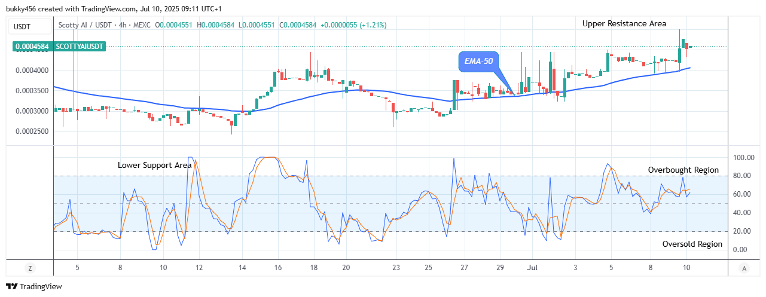Click the 40.00 oscillator axis label

coord(743,213)
